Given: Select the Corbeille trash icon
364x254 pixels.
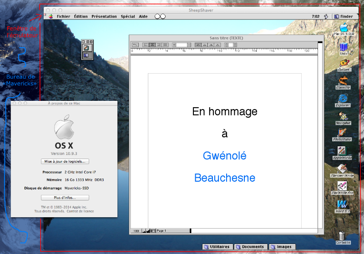Looking at the screenshot, I should 343,238.
